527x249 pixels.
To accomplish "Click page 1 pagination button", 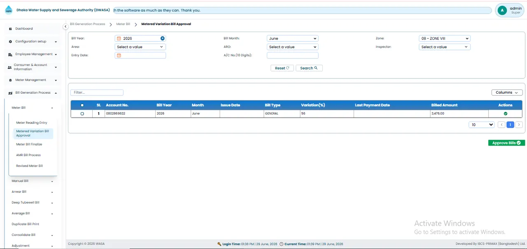I will [x=510, y=124].
